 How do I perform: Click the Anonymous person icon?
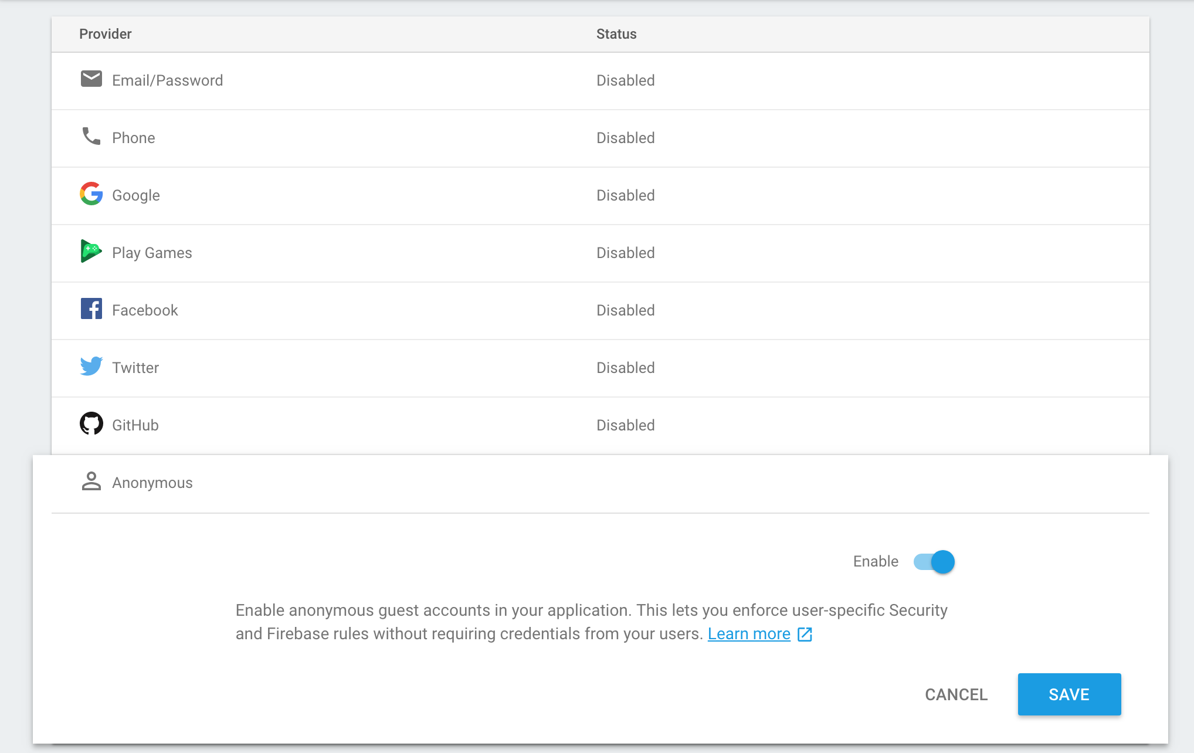point(91,481)
